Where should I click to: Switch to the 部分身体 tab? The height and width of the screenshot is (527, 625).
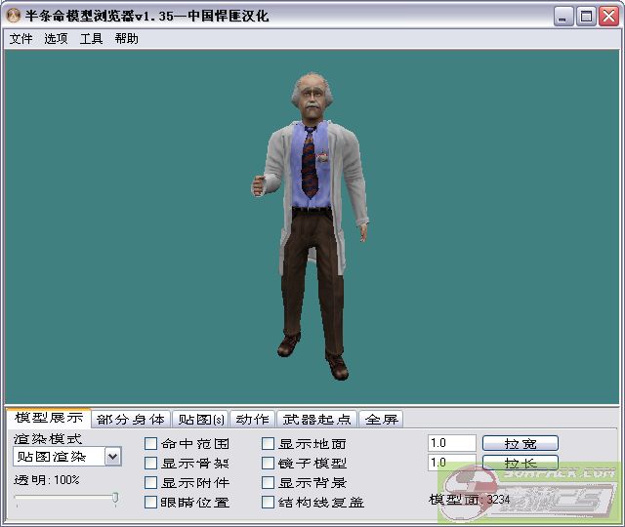click(x=131, y=420)
